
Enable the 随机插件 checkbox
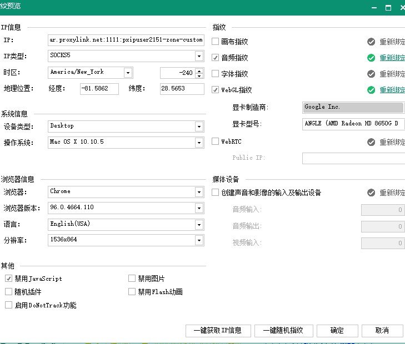(8, 292)
